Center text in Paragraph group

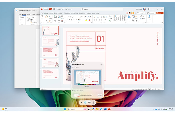(x=97, y=20)
